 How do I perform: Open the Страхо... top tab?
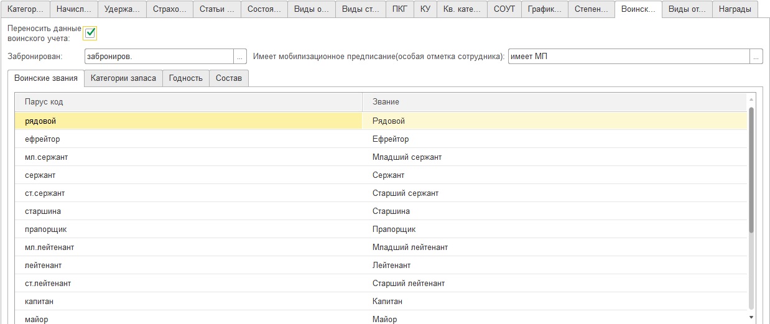[x=170, y=9]
